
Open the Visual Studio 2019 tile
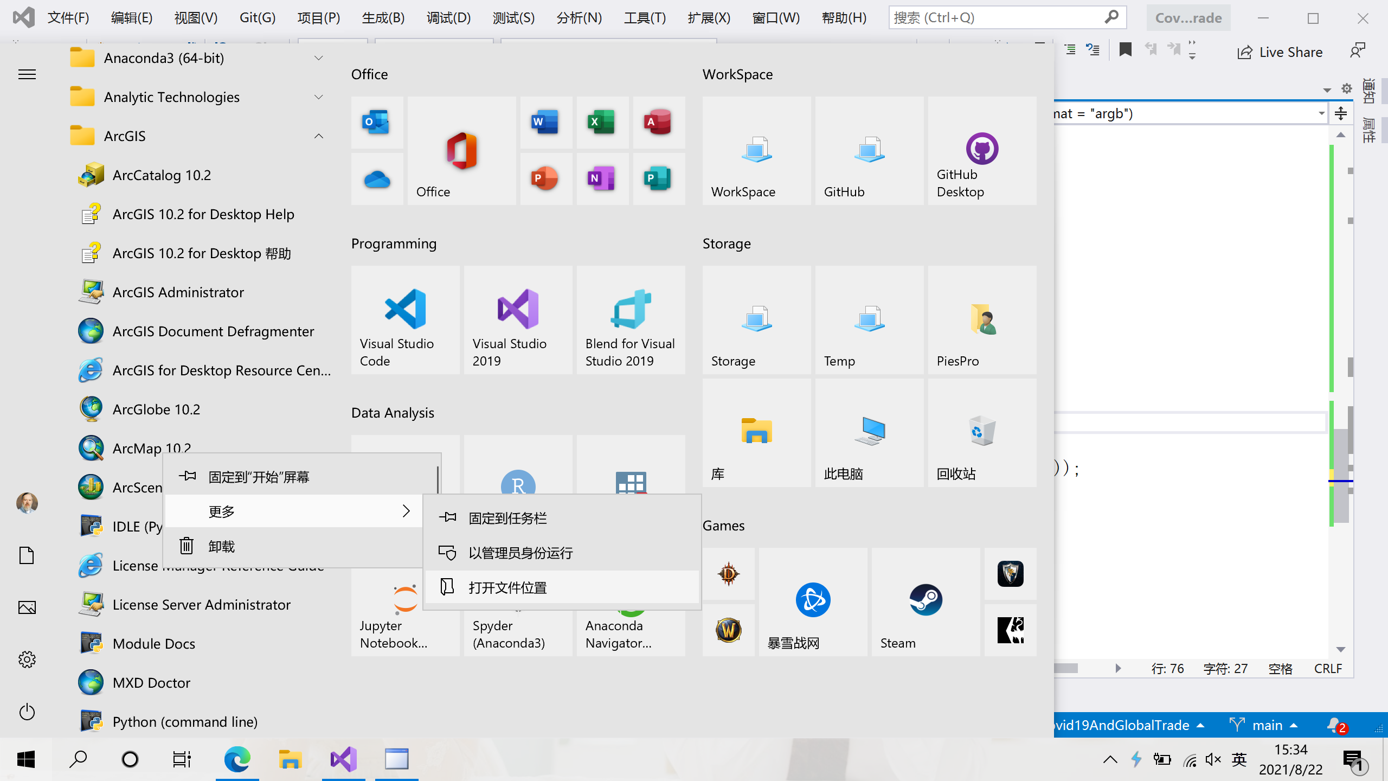[518, 320]
